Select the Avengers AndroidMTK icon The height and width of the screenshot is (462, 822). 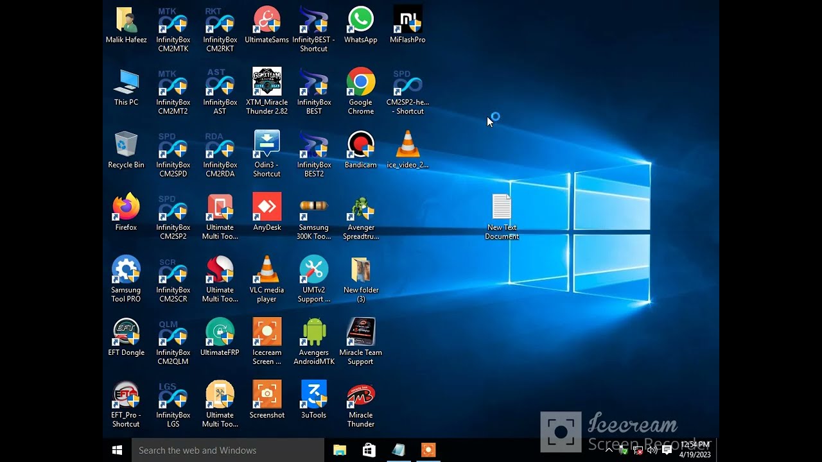[x=313, y=342]
